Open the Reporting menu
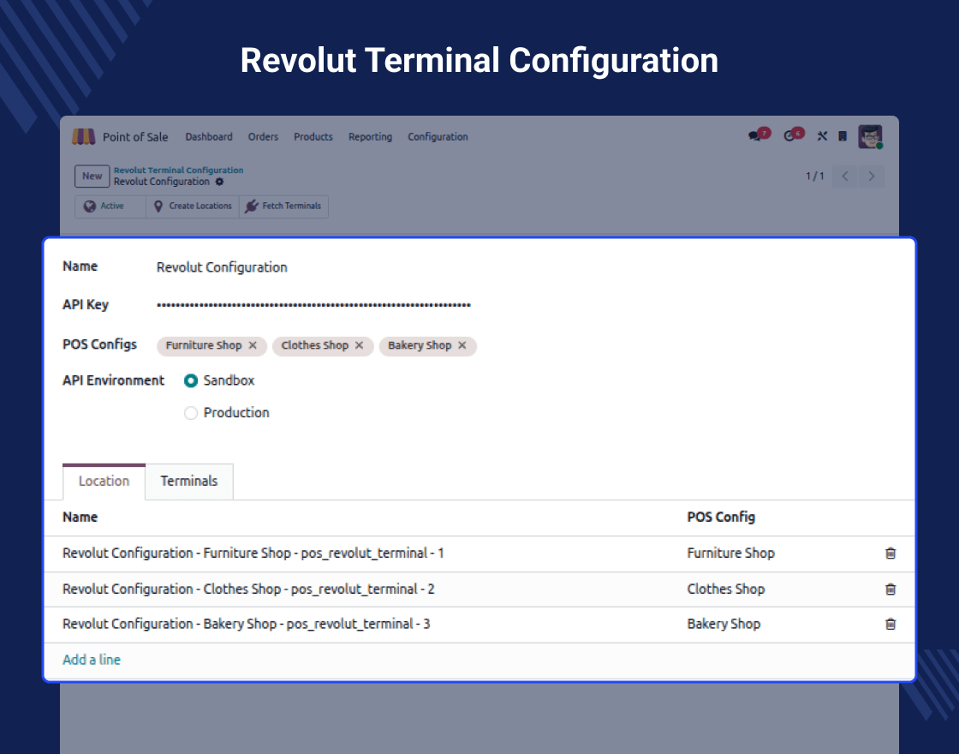 click(x=370, y=136)
